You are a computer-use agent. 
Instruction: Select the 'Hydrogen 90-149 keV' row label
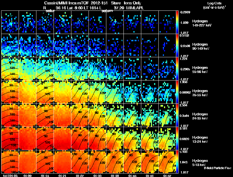[x=201, y=47]
